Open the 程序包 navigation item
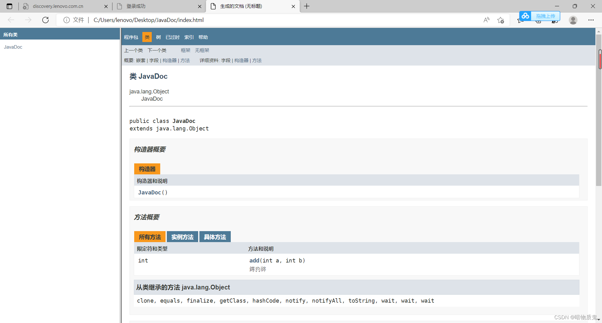This screenshot has height=323, width=602. [x=131, y=37]
